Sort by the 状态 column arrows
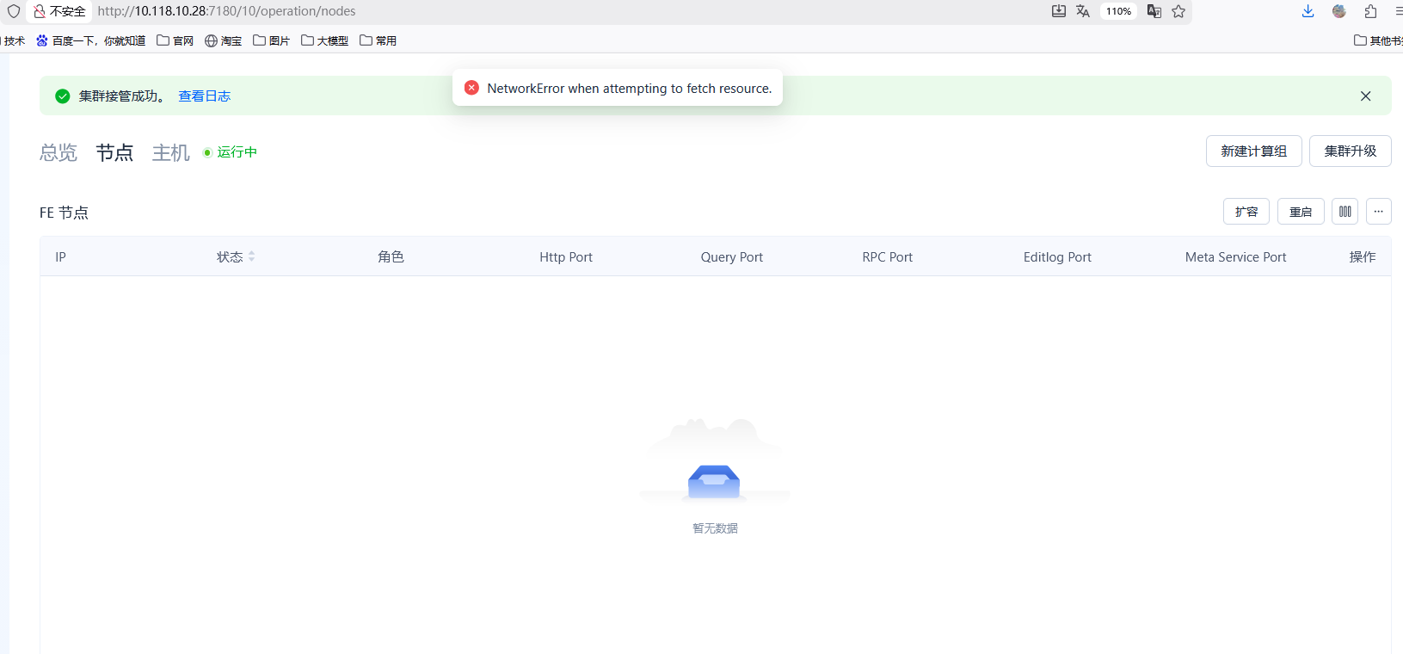The image size is (1403, 654). click(251, 256)
